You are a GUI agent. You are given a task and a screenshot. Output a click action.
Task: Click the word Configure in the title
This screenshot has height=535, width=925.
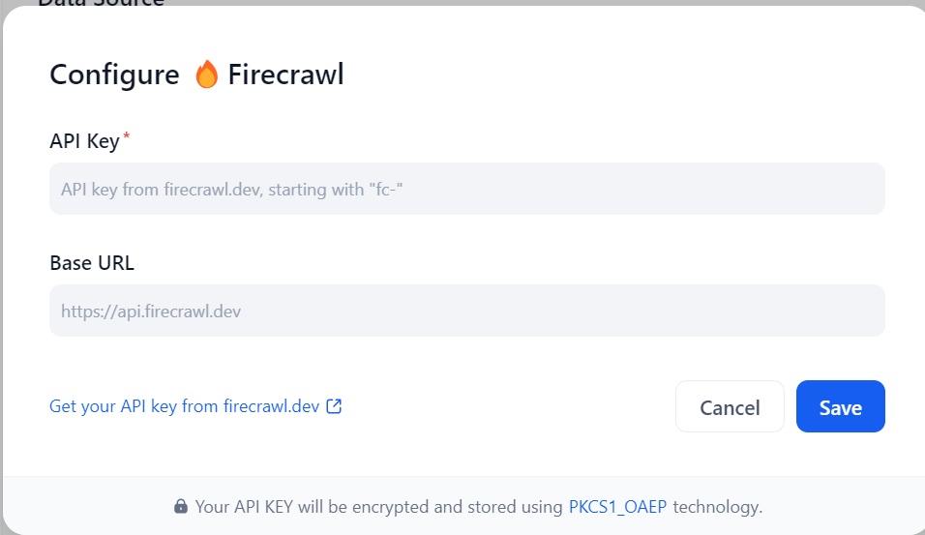[x=114, y=74]
